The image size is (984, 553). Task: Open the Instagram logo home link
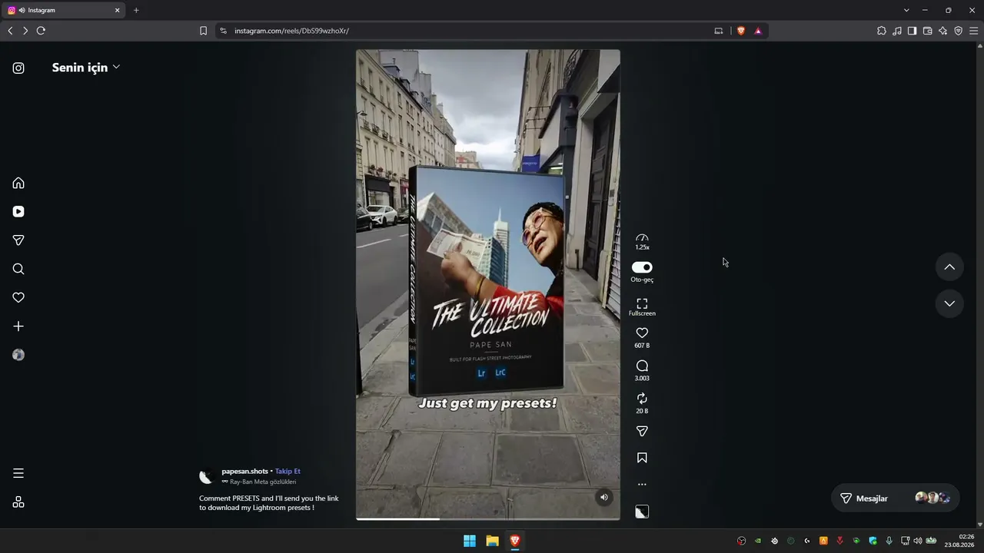tap(18, 68)
